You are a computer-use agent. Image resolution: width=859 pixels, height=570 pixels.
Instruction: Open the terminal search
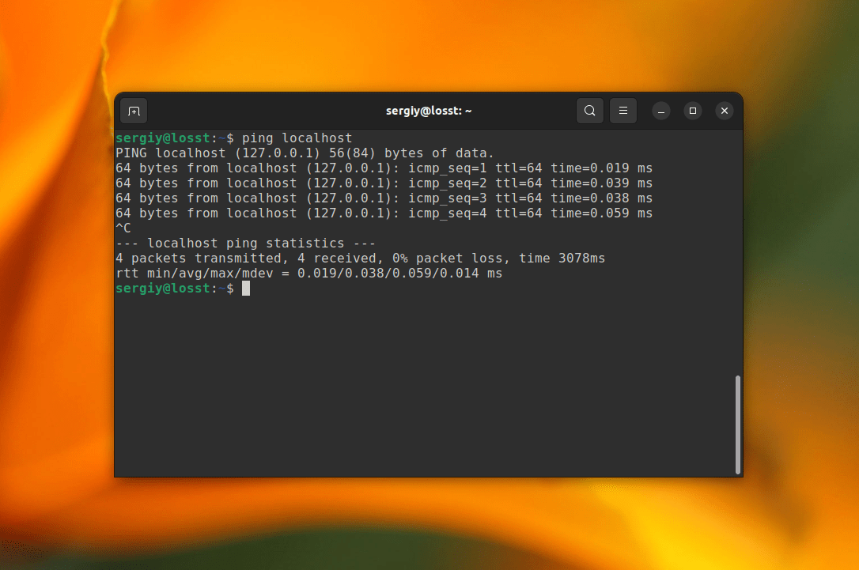(x=590, y=111)
